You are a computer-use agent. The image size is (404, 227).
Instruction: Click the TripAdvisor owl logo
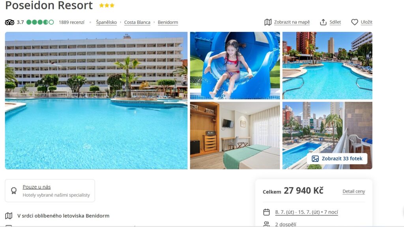(x=9, y=22)
